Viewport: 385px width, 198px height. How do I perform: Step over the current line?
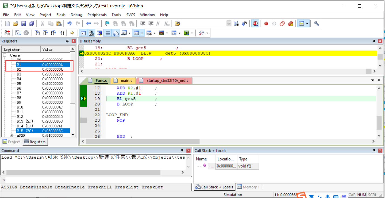(45, 33)
